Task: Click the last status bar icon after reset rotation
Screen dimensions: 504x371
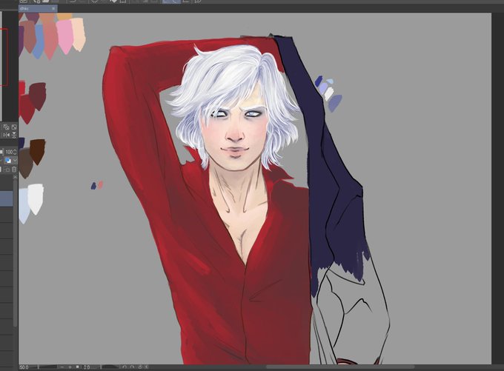Action: coord(147,367)
